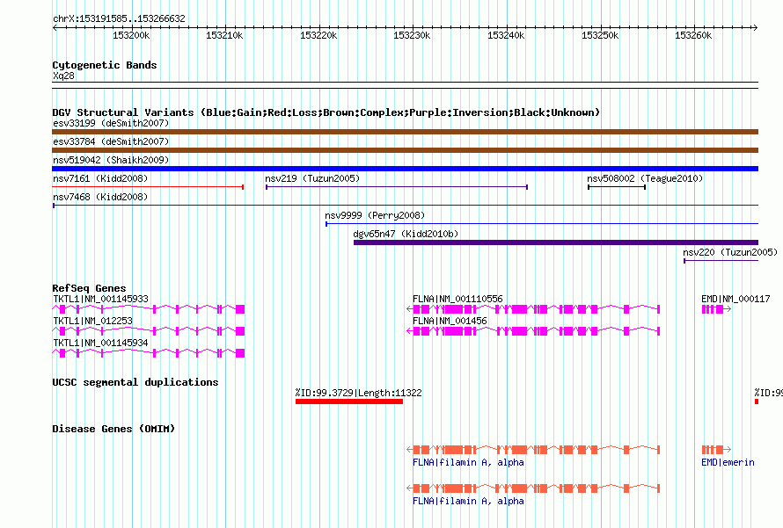
Task: Select the EMD|NM_000117 gene glyph
Action: (717, 309)
